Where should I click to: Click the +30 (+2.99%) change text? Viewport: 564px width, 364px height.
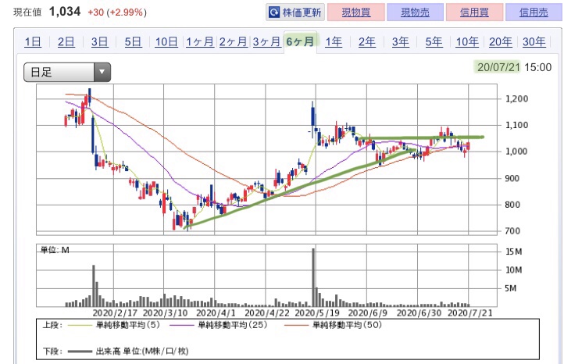117,12
